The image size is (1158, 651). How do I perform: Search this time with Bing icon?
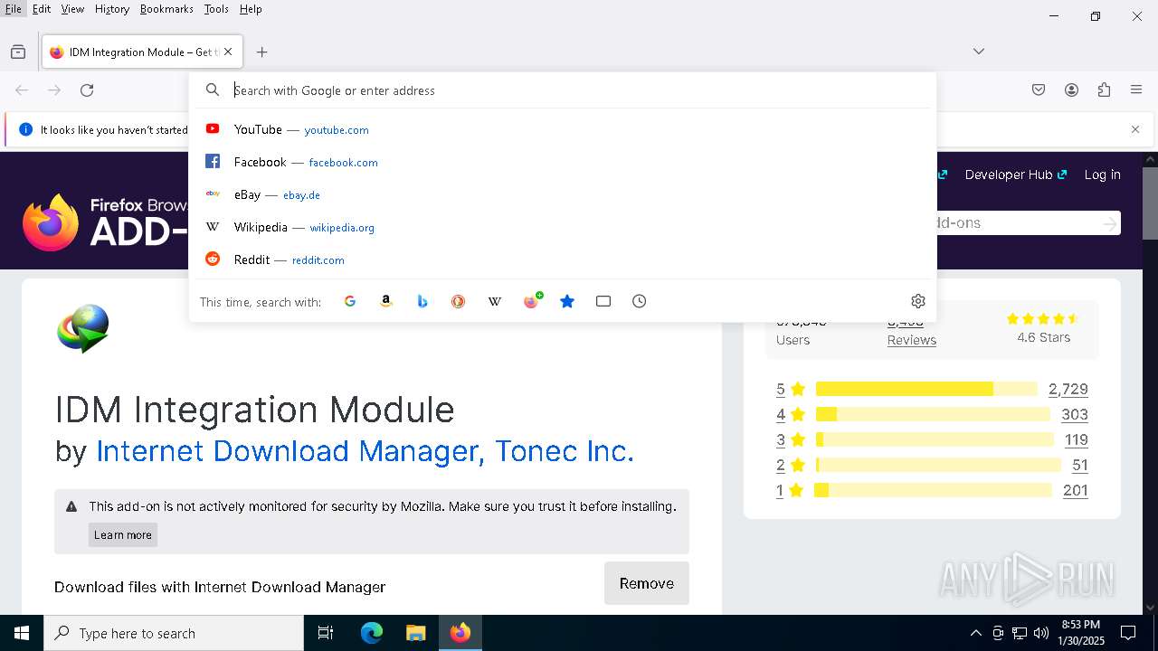coord(422,301)
